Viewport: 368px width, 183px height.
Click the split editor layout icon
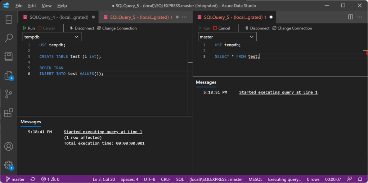click(350, 17)
